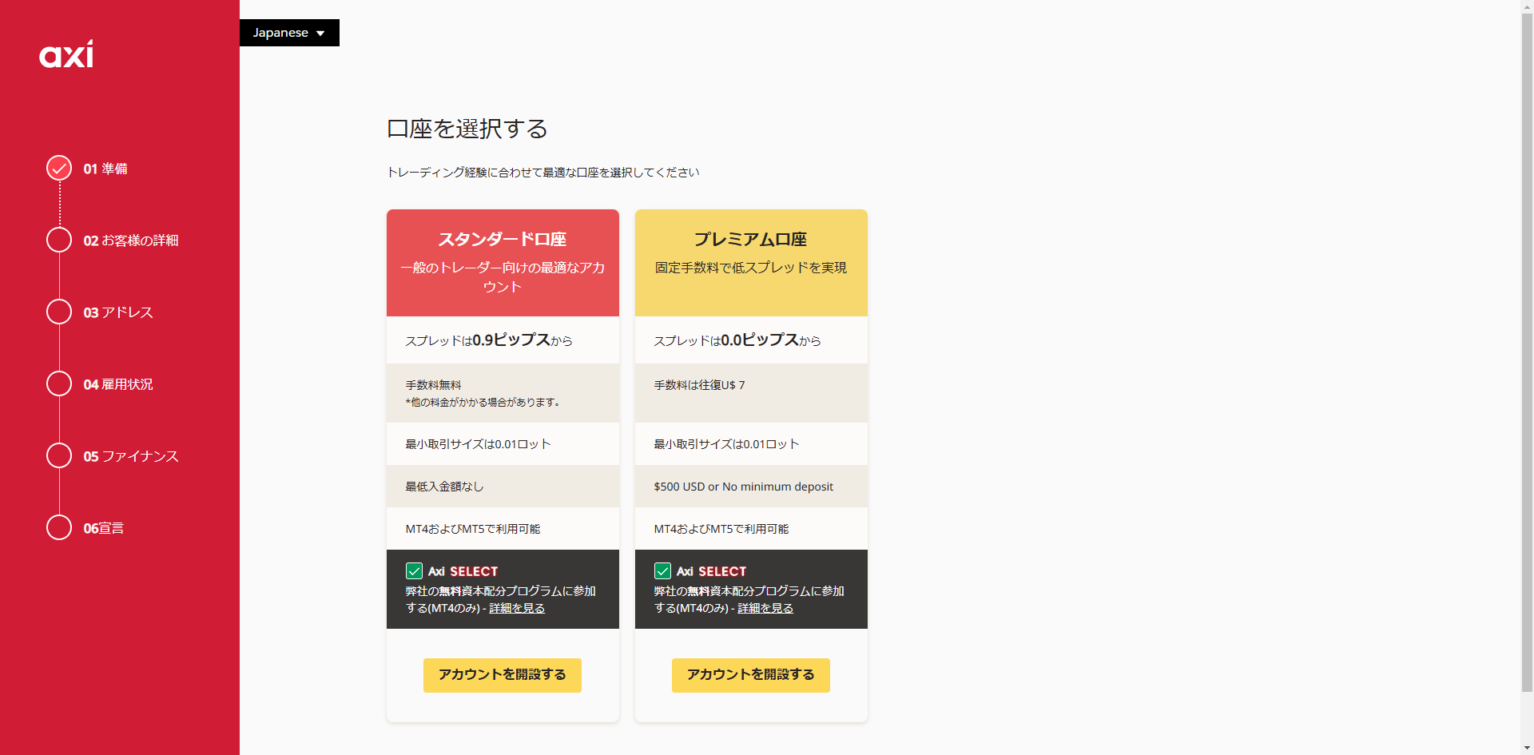
Task: Select the 05 ファイナンス step label
Action: point(131,456)
